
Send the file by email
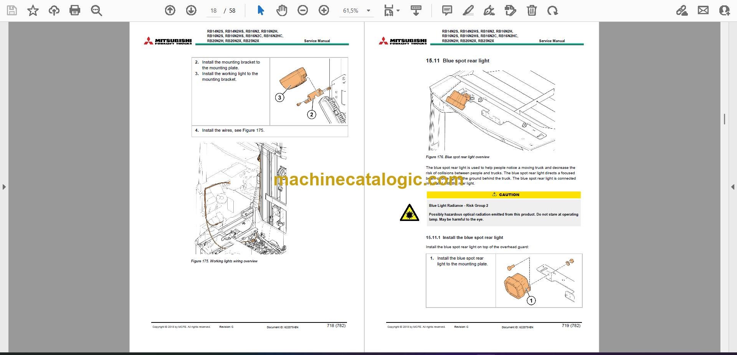(703, 10)
